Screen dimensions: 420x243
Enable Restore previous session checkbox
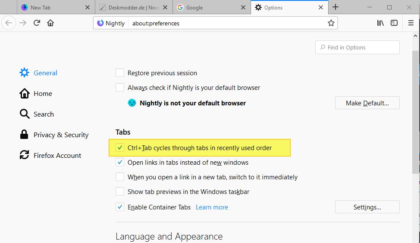[x=120, y=73]
